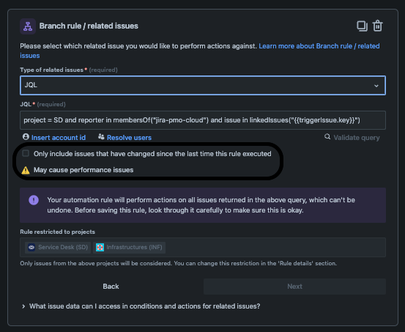Click the Validate query magnifier icon
The height and width of the screenshot is (332, 405).
pyautogui.click(x=327, y=137)
